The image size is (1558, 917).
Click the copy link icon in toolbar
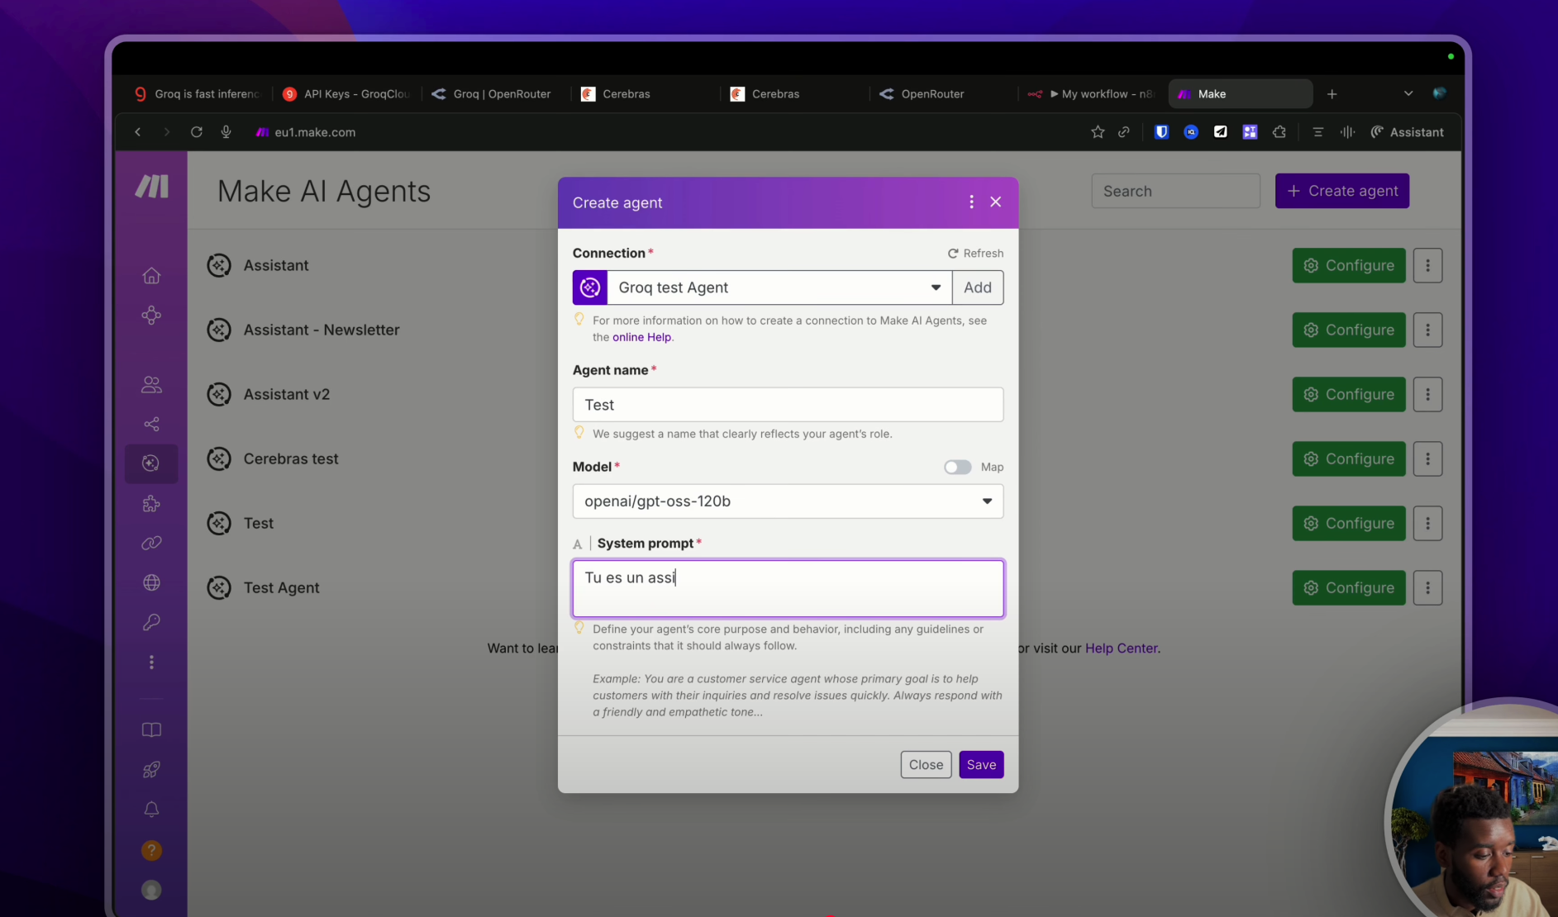[1124, 132]
